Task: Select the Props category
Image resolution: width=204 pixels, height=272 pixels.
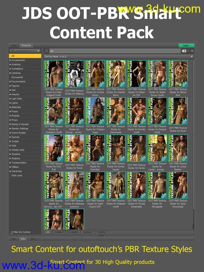Action: click(x=15, y=120)
